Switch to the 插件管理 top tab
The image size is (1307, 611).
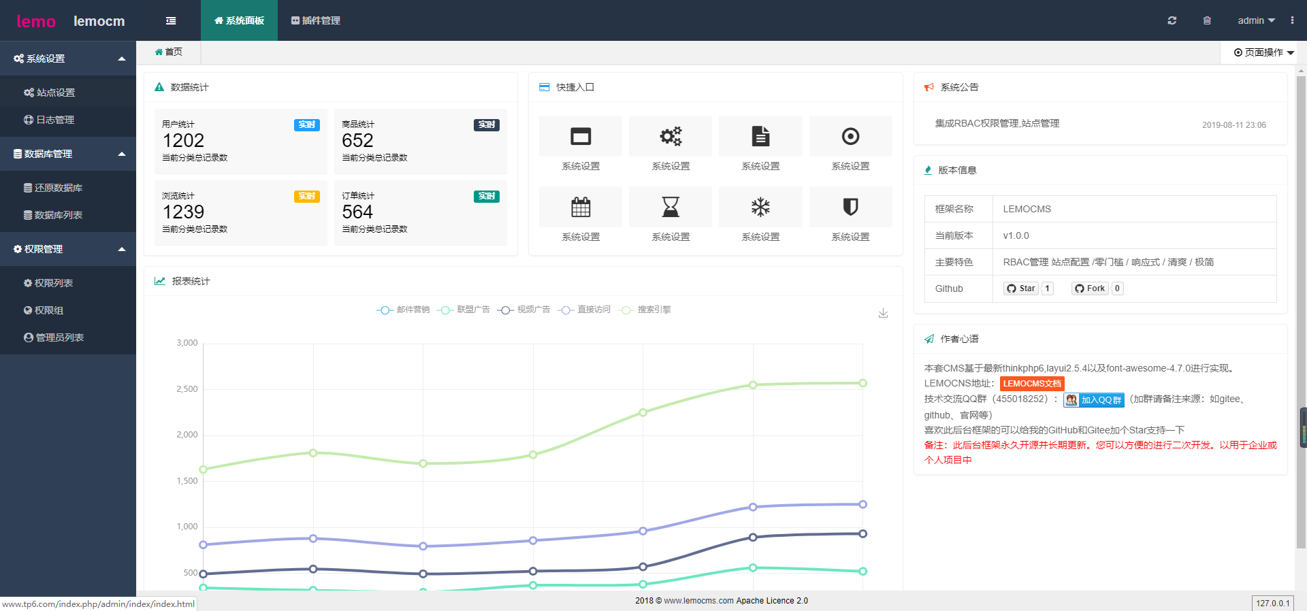tap(315, 20)
